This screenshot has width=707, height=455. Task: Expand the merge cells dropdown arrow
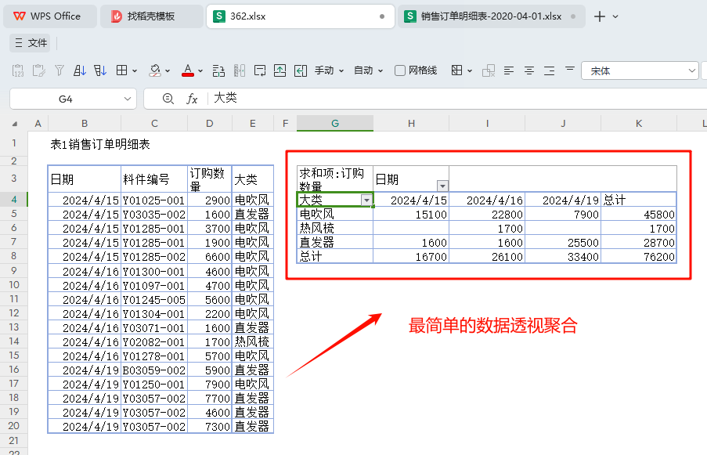coord(470,70)
